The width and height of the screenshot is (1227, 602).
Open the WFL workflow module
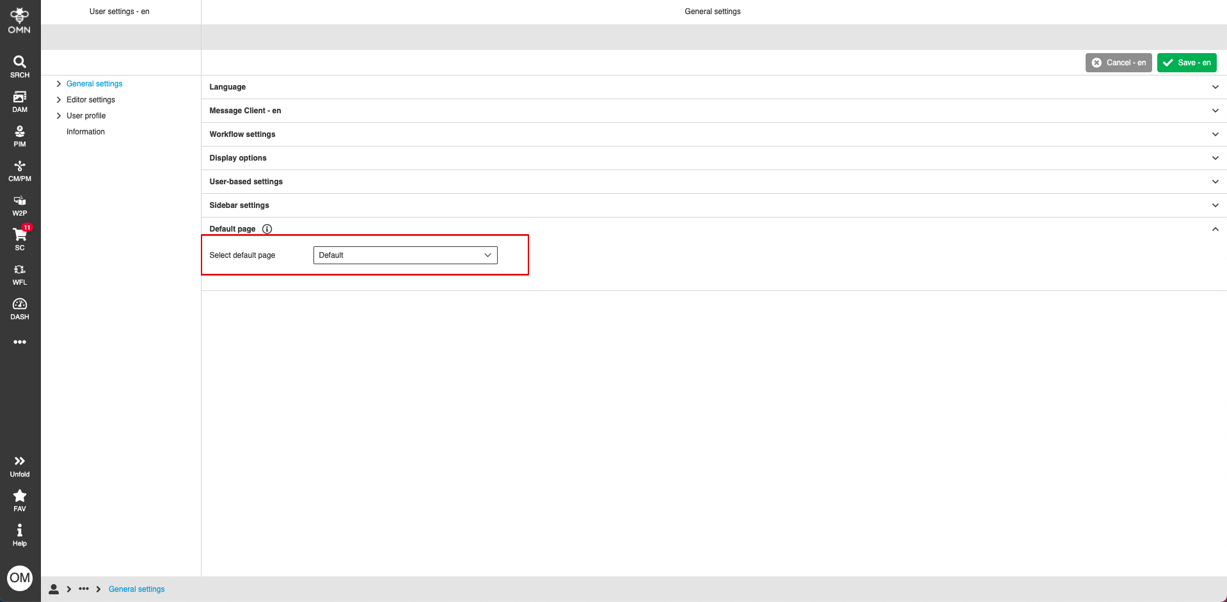(20, 274)
